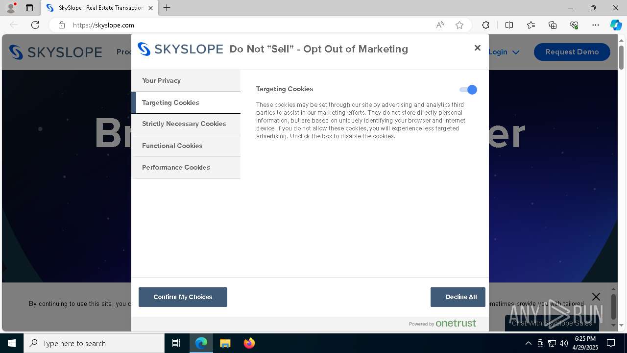627x353 pixels.
Task: Add this page to favorites
Action: (459, 25)
